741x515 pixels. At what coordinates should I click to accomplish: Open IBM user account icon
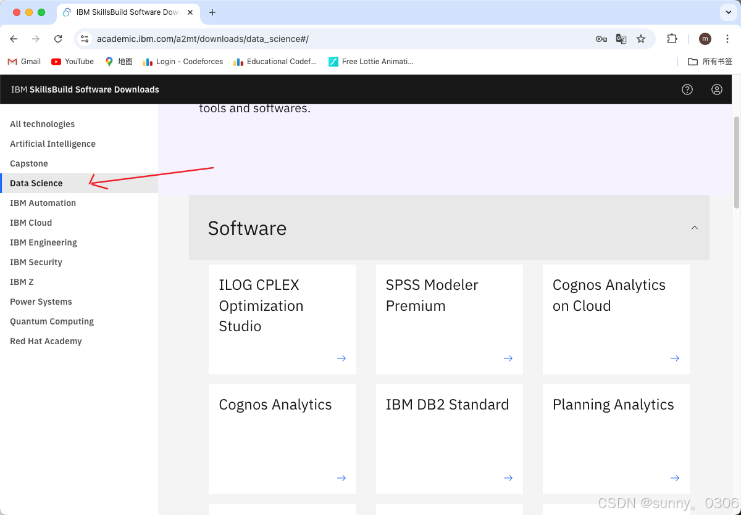tap(717, 89)
